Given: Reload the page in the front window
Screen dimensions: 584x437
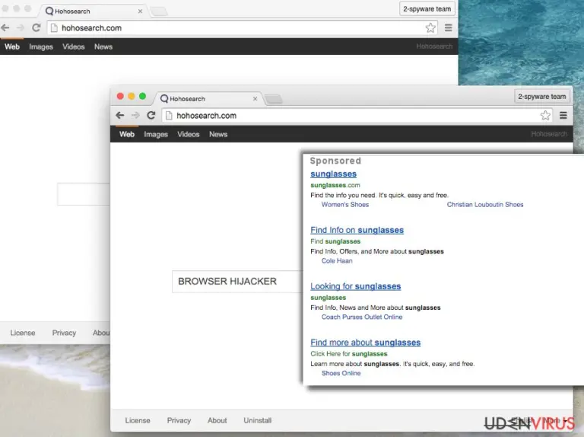Looking at the screenshot, I should click(151, 116).
